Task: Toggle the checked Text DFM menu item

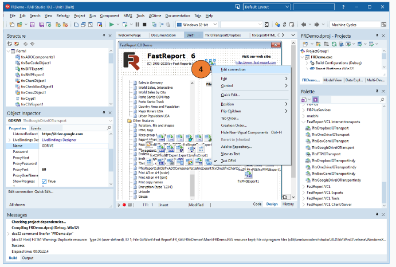Action: (x=228, y=160)
